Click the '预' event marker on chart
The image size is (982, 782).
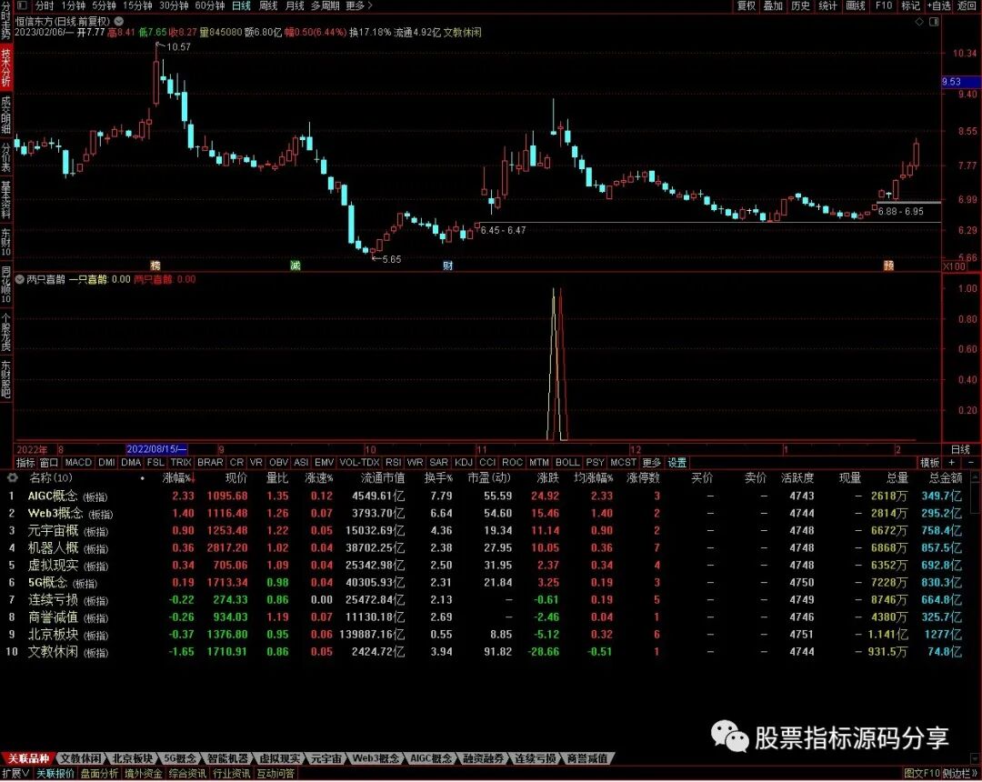pyautogui.click(x=888, y=266)
